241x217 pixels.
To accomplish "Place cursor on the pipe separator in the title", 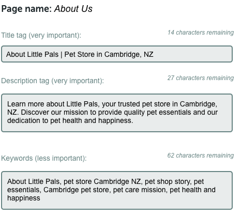I will point(62,55).
